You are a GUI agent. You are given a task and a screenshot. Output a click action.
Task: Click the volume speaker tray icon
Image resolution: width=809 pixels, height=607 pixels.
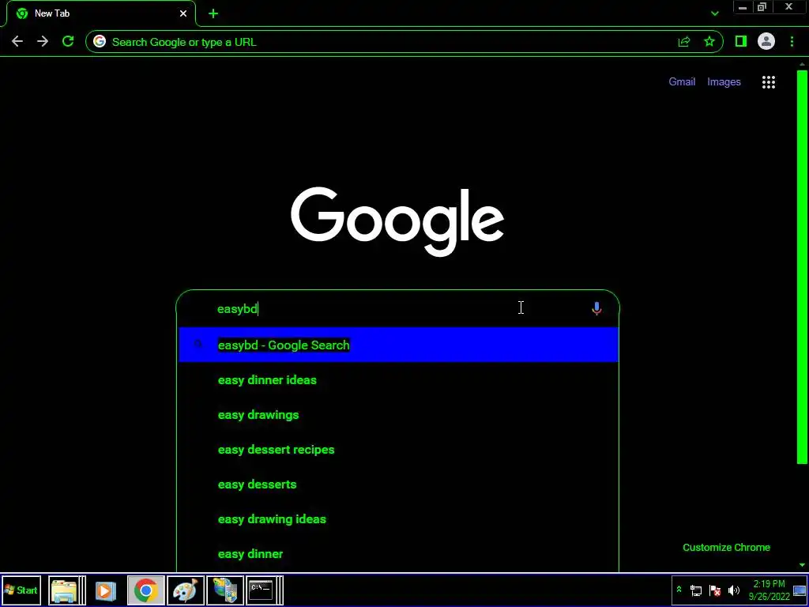(733, 590)
